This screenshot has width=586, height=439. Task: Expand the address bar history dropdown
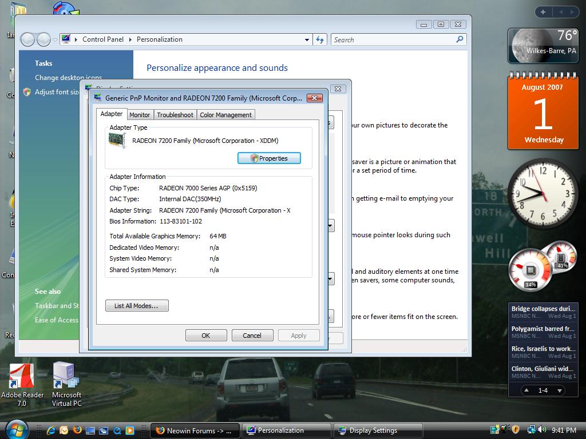[307, 40]
